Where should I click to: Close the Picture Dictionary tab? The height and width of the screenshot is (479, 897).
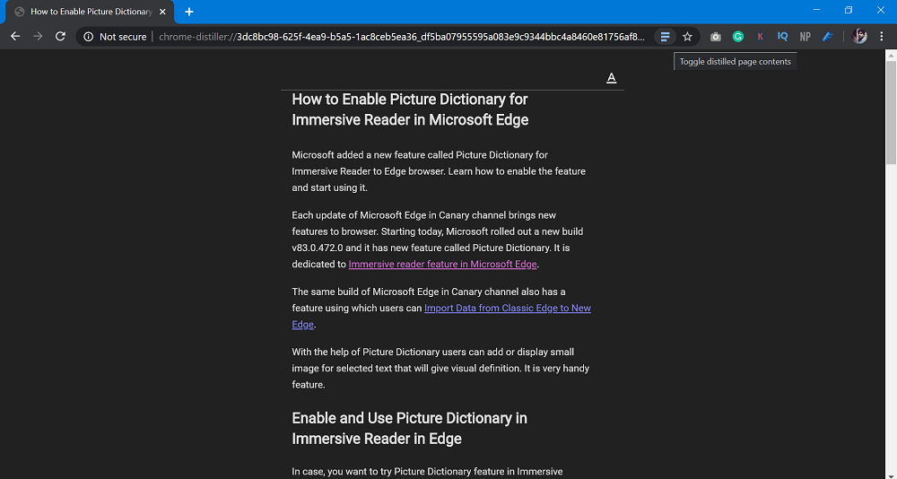pyautogui.click(x=162, y=12)
